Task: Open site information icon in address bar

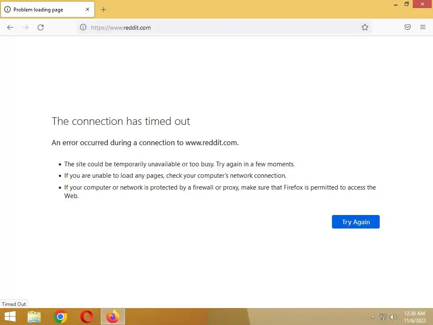Action: point(83,27)
